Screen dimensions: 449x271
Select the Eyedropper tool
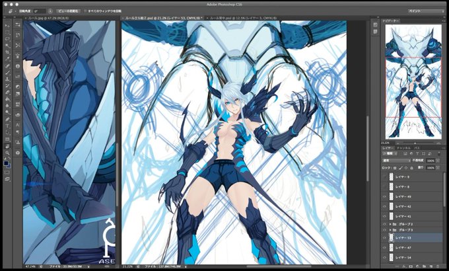(x=7, y=59)
